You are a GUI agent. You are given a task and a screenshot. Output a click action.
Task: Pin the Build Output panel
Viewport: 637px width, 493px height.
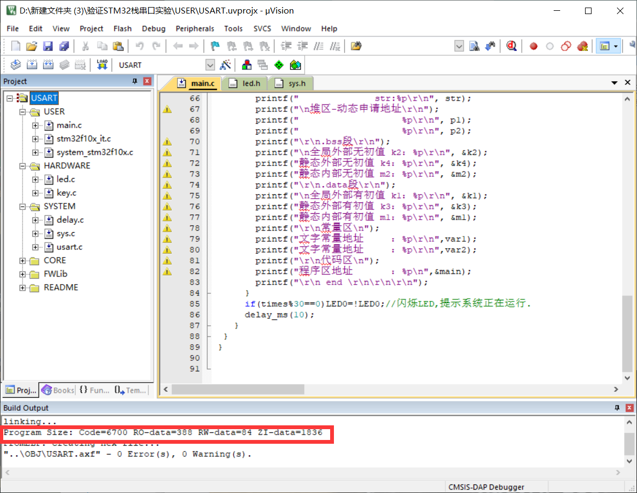pyautogui.click(x=617, y=407)
